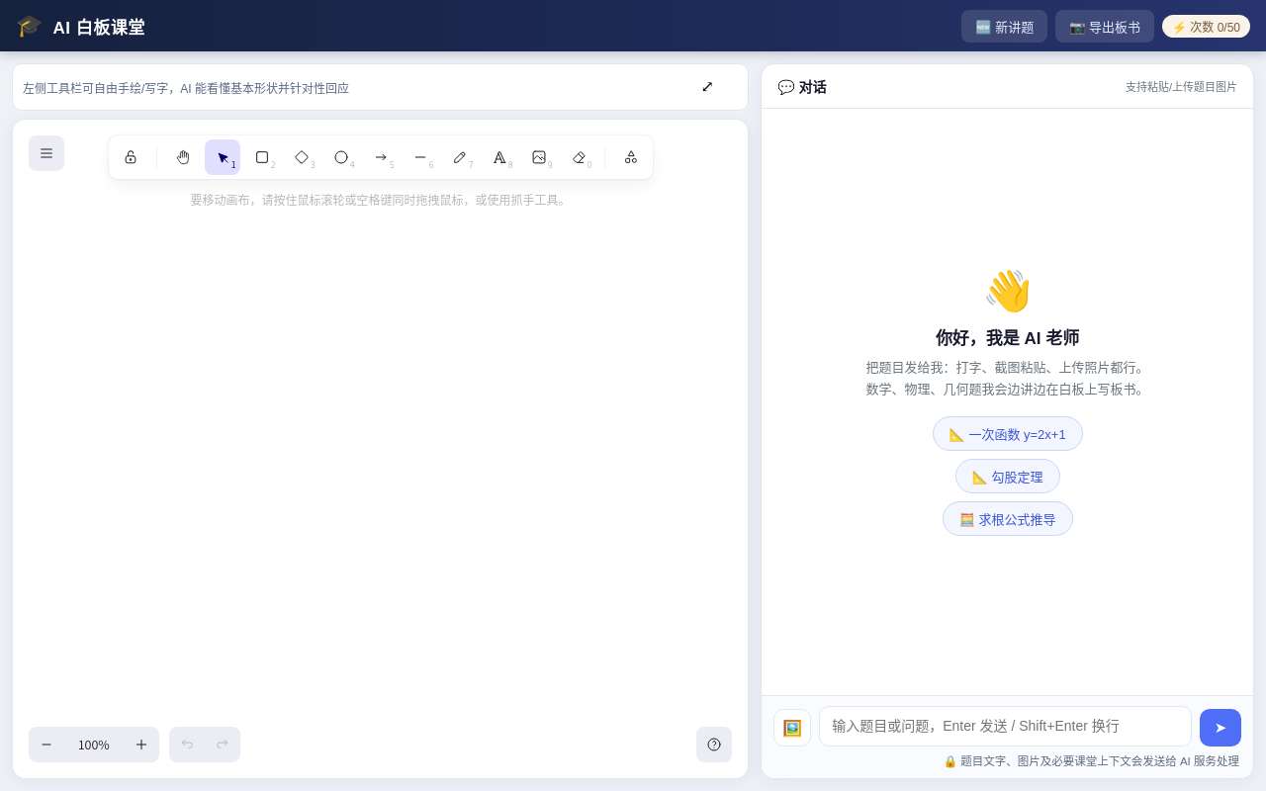Zoom in the canvas with plus
This screenshot has height=791, width=1266.
coord(141,745)
